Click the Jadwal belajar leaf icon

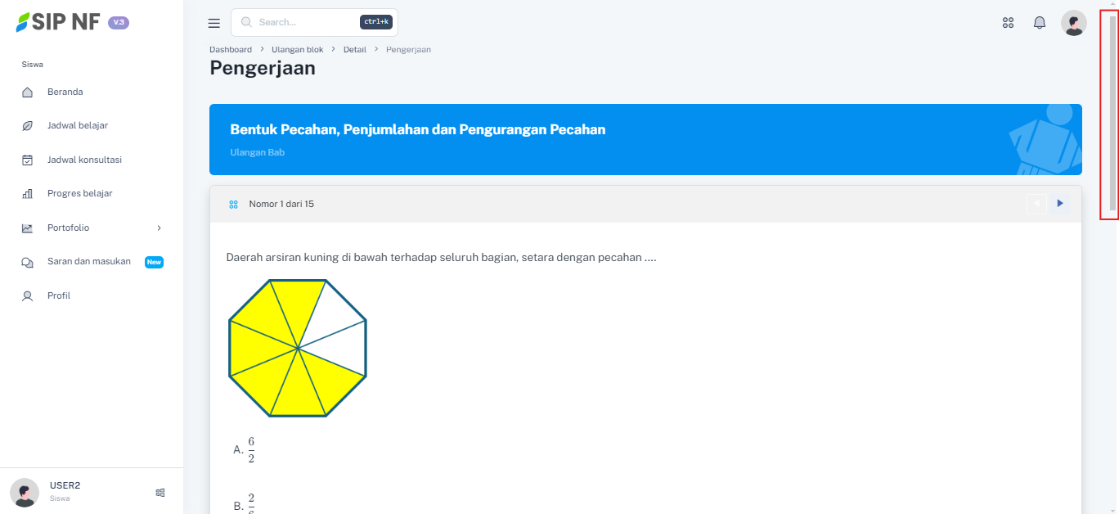click(27, 126)
